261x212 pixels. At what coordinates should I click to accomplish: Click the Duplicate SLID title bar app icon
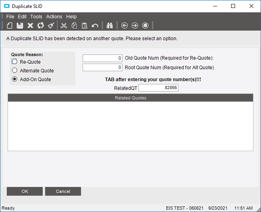7,6
